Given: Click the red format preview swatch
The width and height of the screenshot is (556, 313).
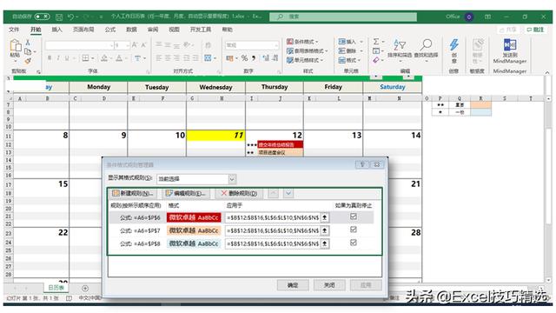Looking at the screenshot, I should pyautogui.click(x=194, y=217).
